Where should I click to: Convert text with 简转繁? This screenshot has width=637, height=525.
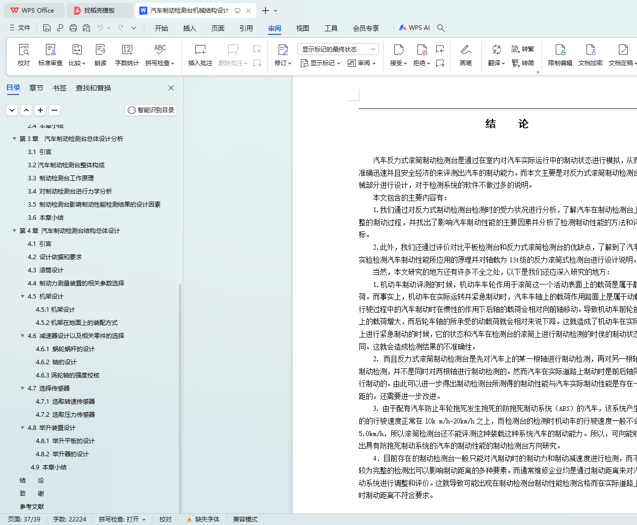[x=523, y=49]
